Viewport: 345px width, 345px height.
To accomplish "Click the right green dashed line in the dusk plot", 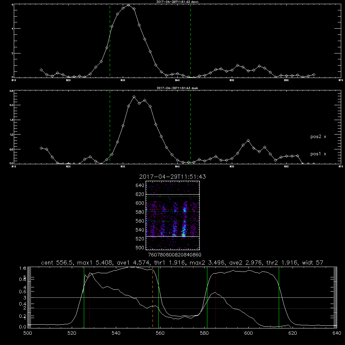I will point(190,127).
